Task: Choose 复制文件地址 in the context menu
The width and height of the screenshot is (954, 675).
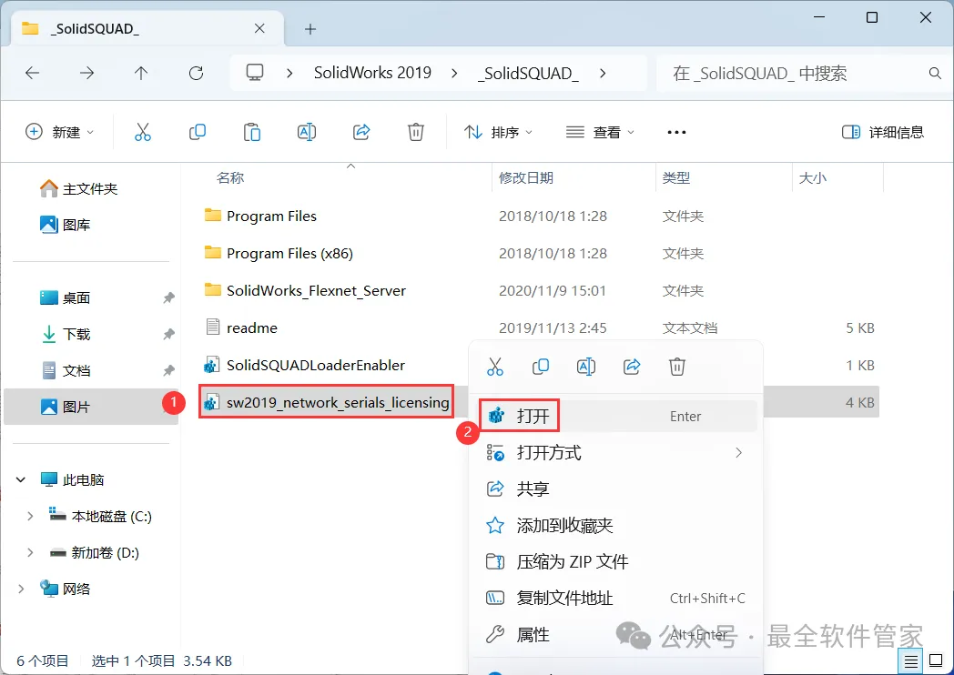Action: pyautogui.click(x=615, y=599)
